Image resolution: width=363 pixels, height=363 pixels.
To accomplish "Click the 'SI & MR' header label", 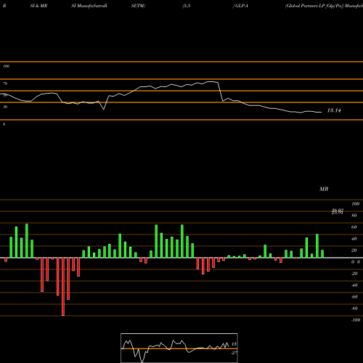I will 38,6.
